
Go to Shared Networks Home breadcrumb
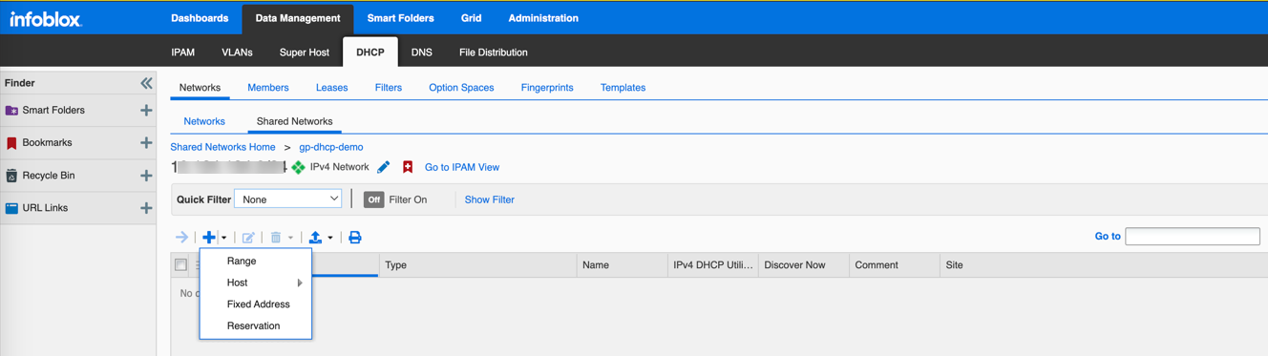222,147
